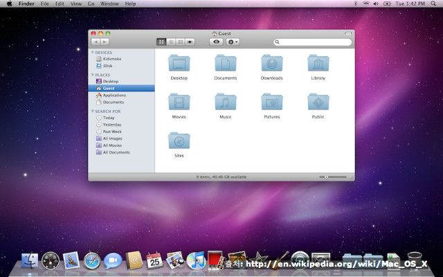The height and width of the screenshot is (277, 443).
Task: Launch iTunes from the Dock
Action: 196,260
